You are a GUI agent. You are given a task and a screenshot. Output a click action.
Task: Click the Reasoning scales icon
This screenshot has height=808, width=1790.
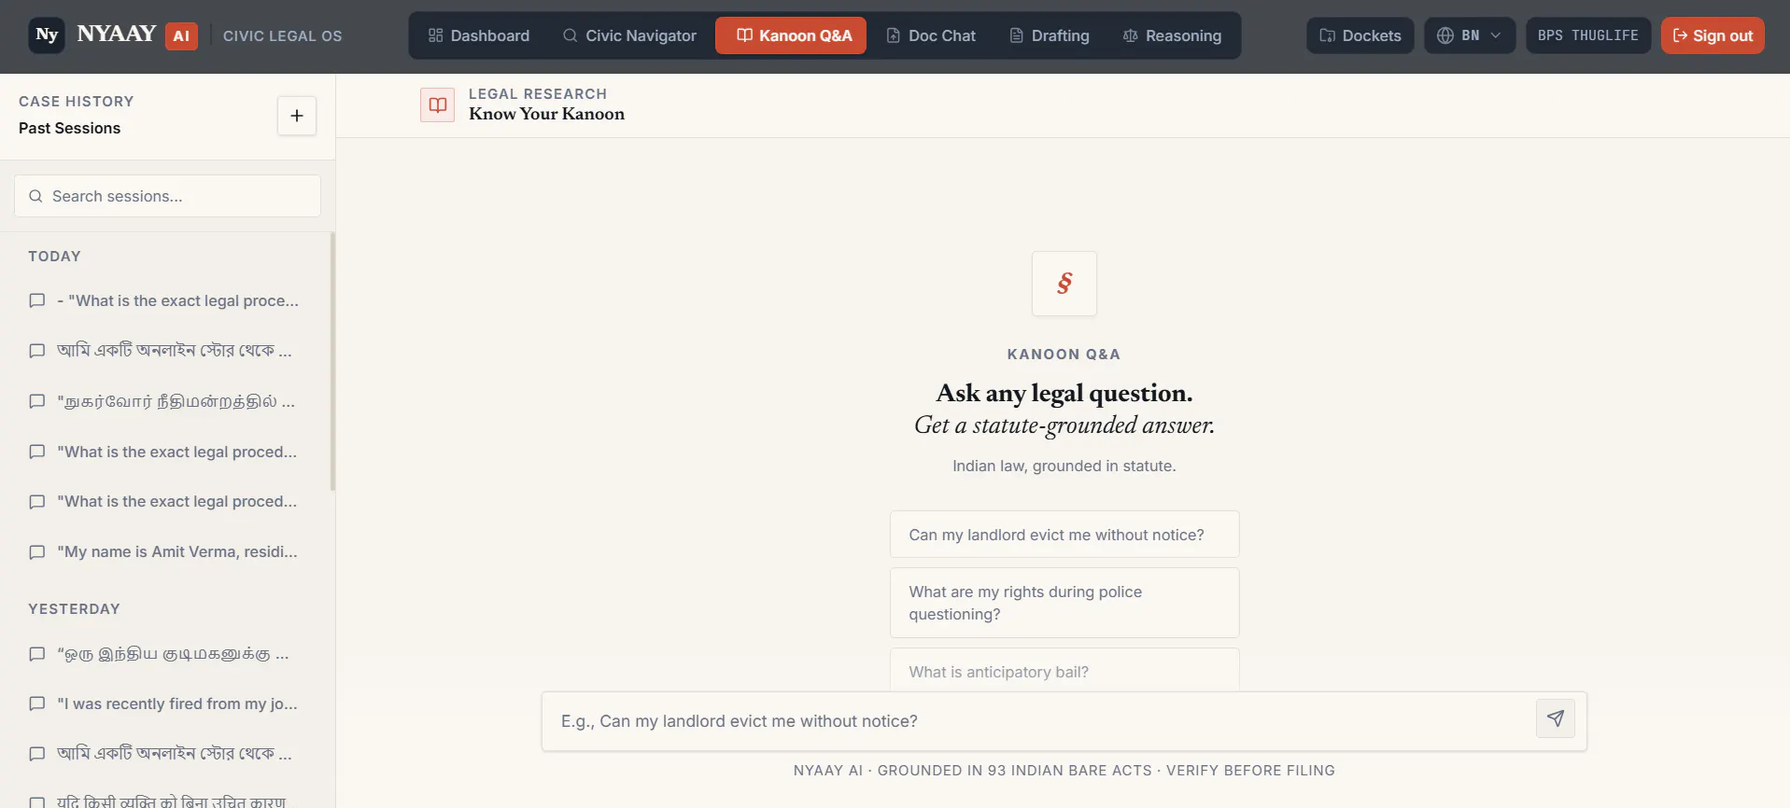(1130, 35)
